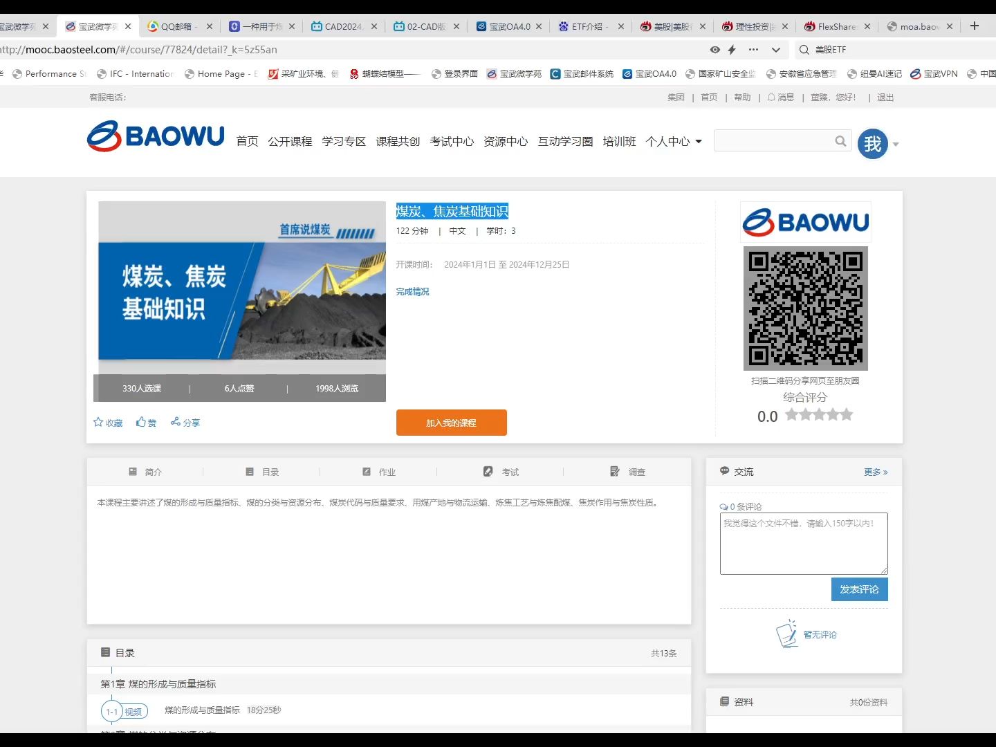Expand the 个人中心 dropdown menu
The height and width of the screenshot is (747, 996).
674,141
